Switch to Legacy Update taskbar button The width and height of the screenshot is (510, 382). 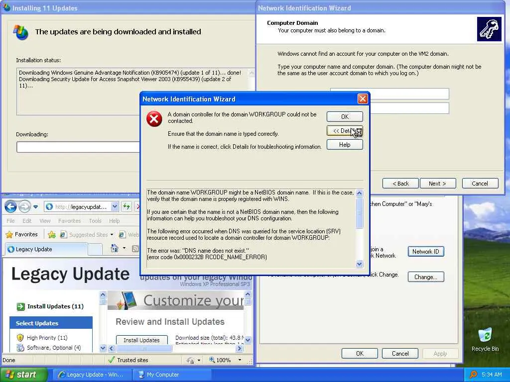92,375
